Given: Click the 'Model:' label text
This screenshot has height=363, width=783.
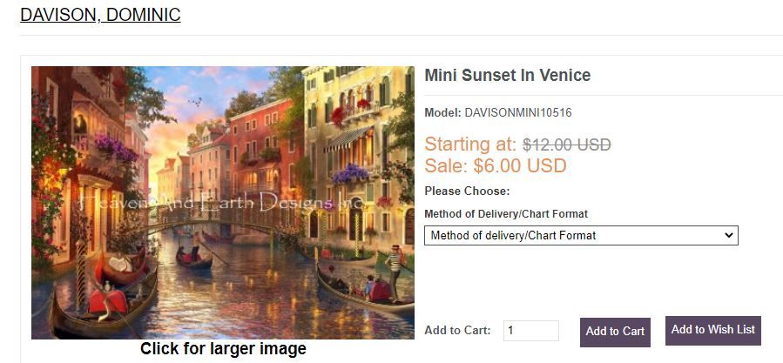Looking at the screenshot, I should [443, 113].
